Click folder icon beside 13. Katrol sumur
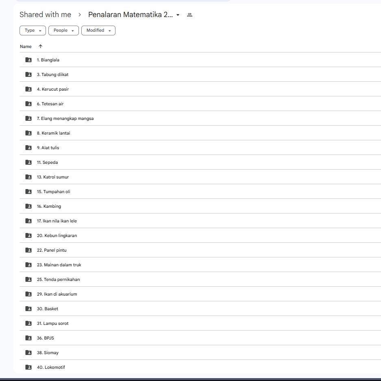The height and width of the screenshot is (381, 381). [x=28, y=177]
